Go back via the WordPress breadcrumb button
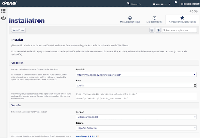This screenshot has height=138, width=200. pos(18,30)
